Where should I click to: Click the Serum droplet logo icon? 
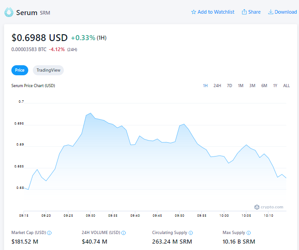9,12
